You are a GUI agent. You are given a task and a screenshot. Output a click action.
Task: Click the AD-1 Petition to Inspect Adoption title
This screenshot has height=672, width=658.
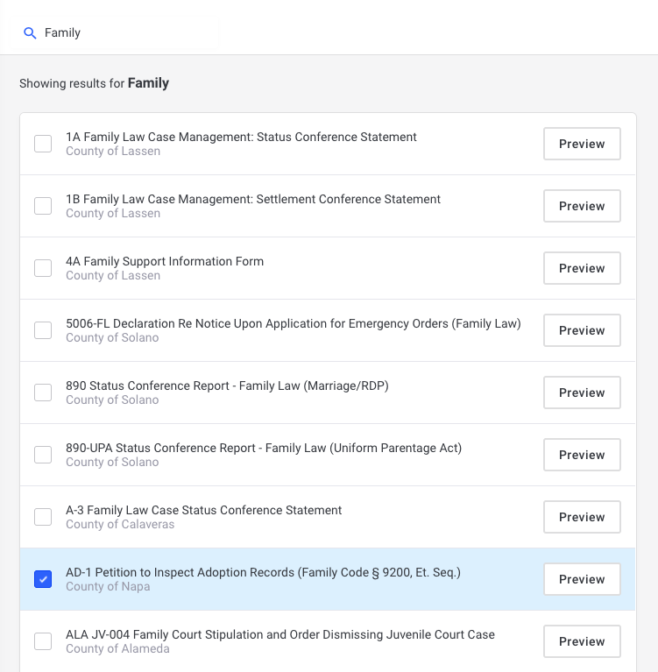(263, 573)
